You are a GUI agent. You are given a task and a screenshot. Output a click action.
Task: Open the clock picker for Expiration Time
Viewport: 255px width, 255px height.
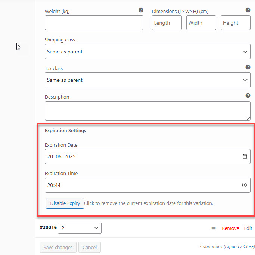pos(244,185)
